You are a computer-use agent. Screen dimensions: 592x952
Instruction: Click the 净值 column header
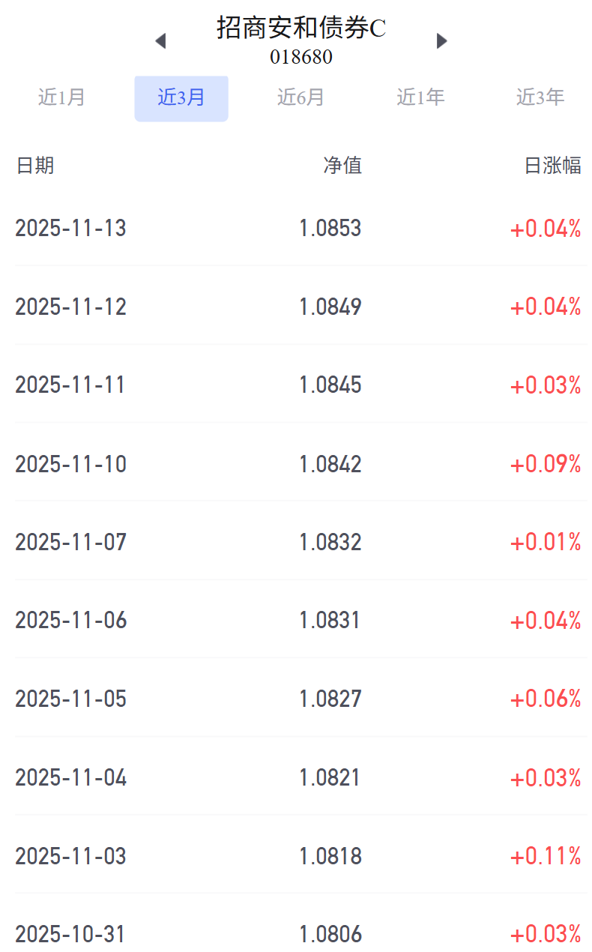342,166
